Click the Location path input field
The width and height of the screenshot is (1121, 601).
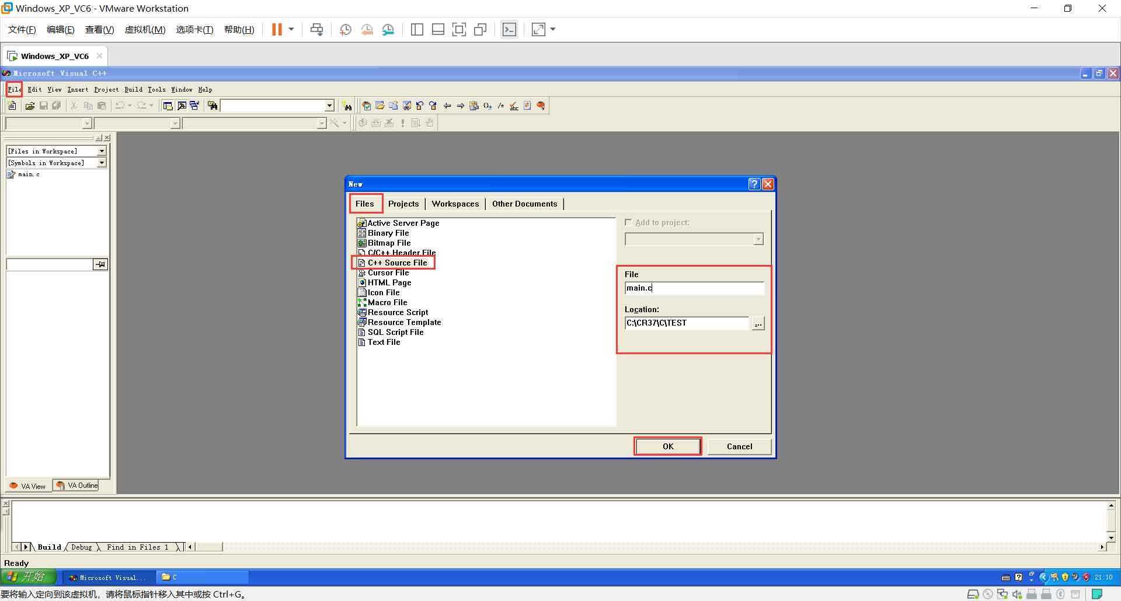(687, 323)
